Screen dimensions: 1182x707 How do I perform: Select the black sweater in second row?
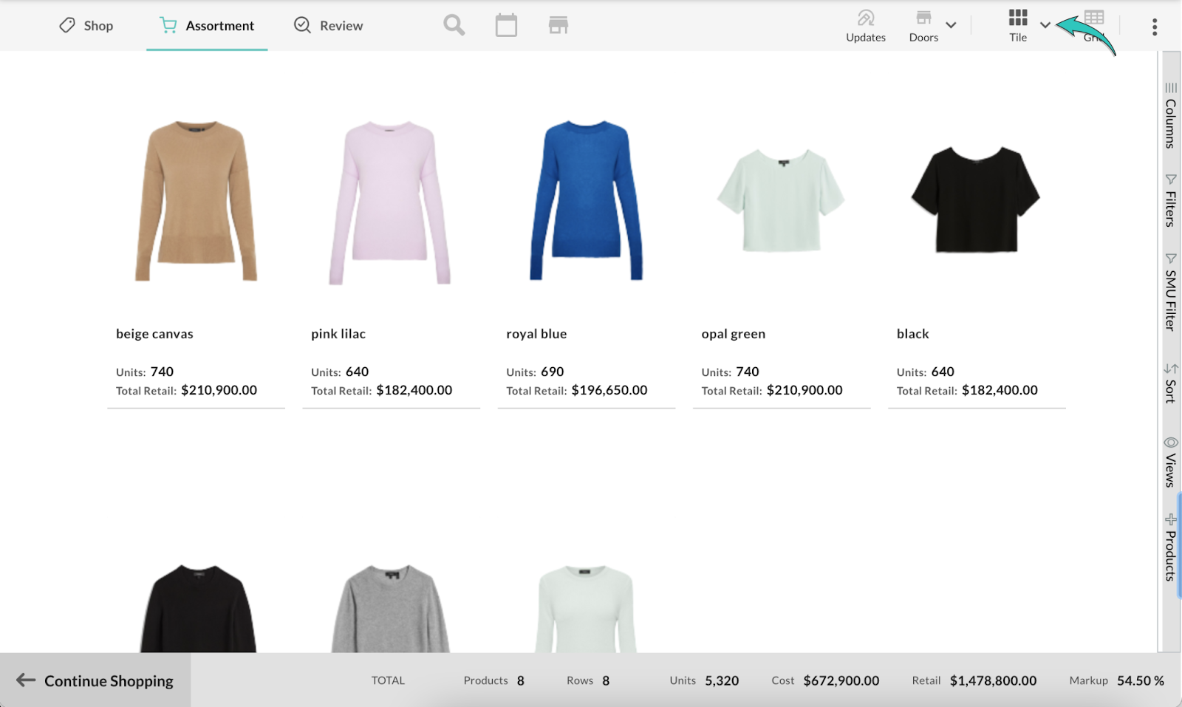pyautogui.click(x=198, y=608)
